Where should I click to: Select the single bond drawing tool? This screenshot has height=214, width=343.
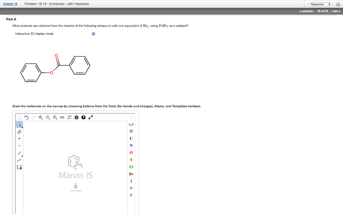click(19, 153)
